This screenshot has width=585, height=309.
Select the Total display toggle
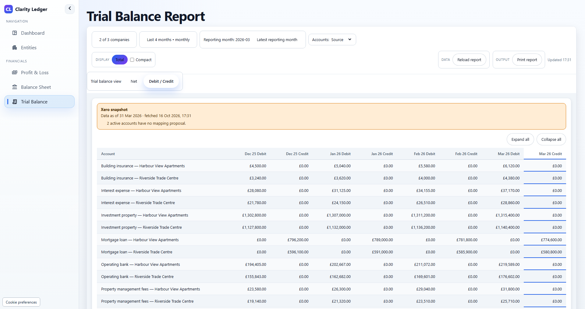coord(119,60)
